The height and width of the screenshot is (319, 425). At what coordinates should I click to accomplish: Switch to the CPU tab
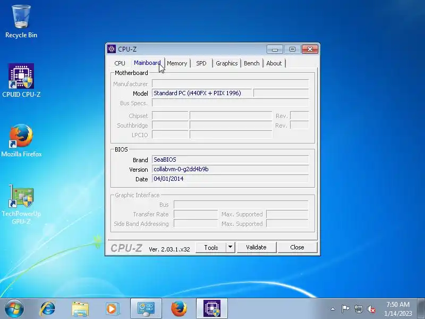click(x=120, y=63)
